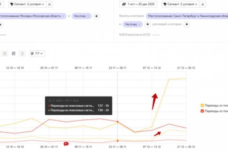Select the stacked areas chart type icon
The height and width of the screenshot is (152, 228).
[5, 54]
